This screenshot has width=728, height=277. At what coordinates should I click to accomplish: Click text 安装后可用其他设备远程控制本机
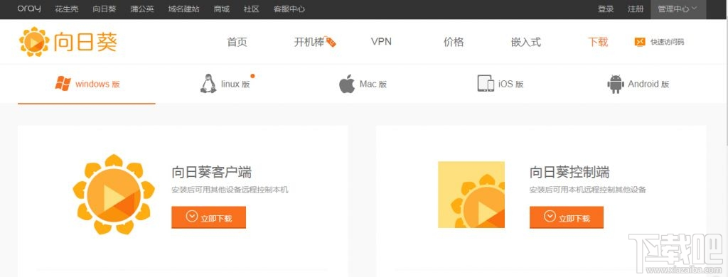coord(230,190)
